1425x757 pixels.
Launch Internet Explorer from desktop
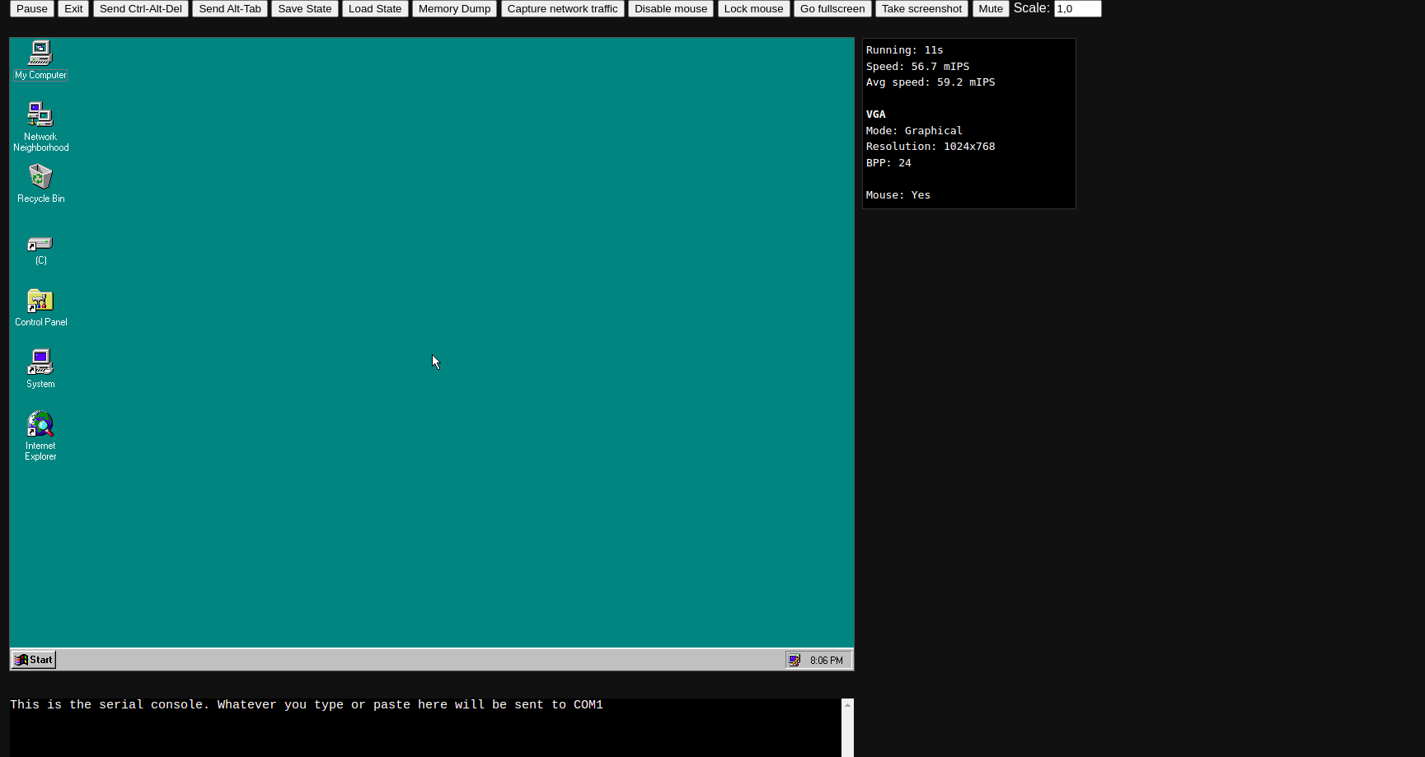(x=40, y=425)
